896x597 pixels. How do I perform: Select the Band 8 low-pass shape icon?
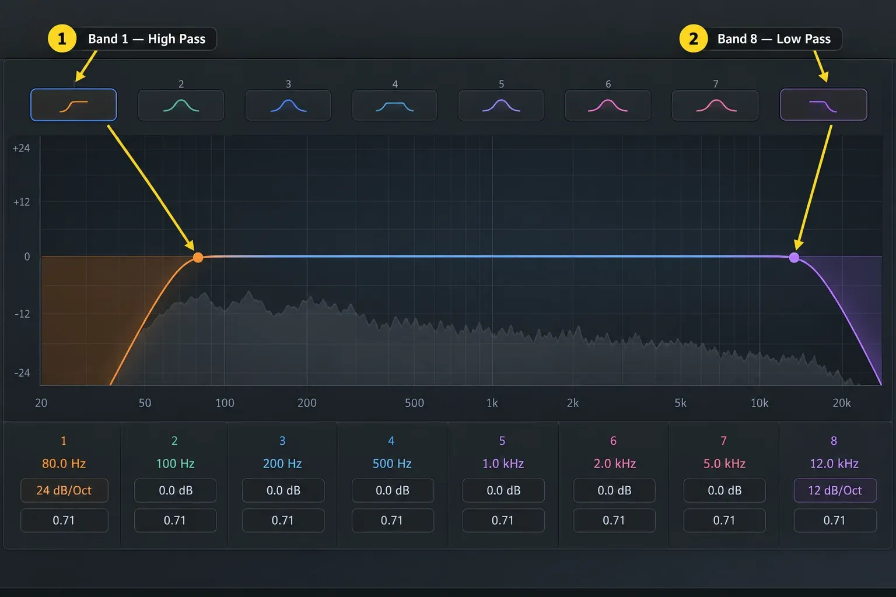point(824,105)
